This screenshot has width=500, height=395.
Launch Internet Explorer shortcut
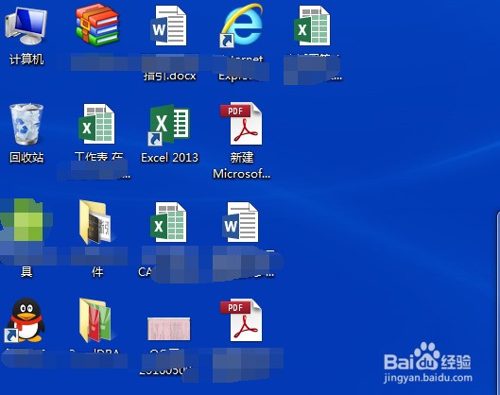(241, 26)
